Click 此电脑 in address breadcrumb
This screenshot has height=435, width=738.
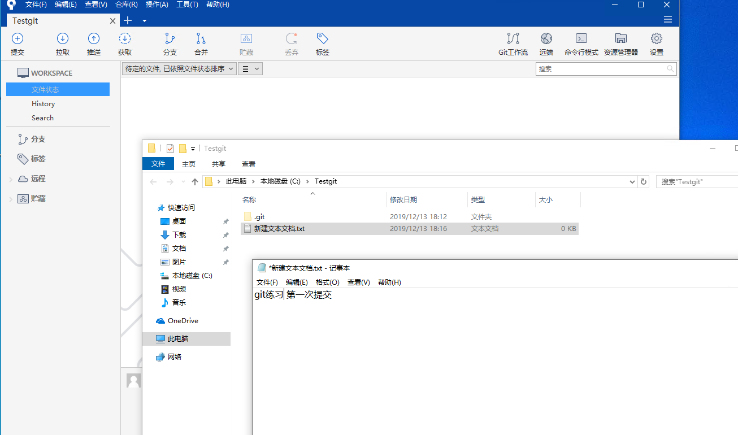point(236,181)
